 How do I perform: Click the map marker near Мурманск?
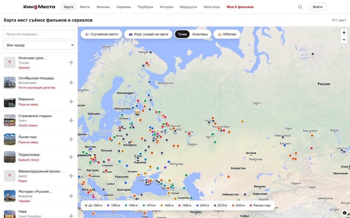(151, 52)
